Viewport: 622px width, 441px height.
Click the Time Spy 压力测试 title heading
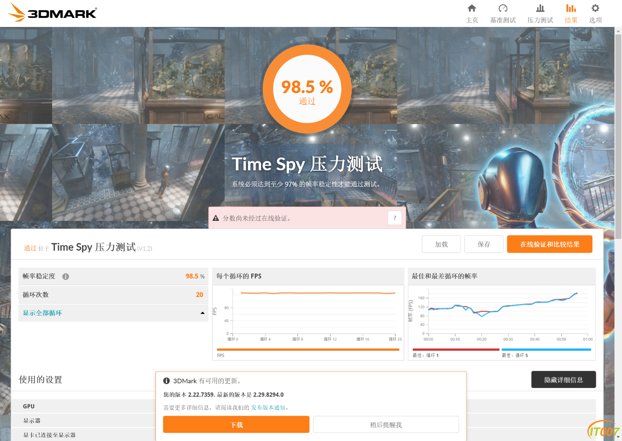pyautogui.click(x=307, y=164)
